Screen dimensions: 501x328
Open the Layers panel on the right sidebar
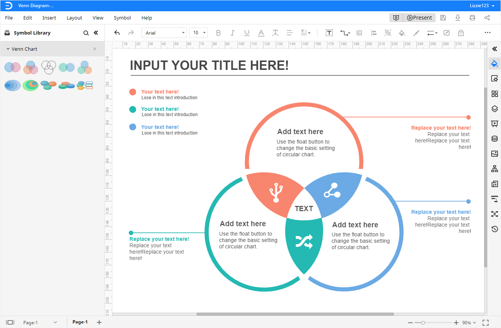pyautogui.click(x=495, y=109)
